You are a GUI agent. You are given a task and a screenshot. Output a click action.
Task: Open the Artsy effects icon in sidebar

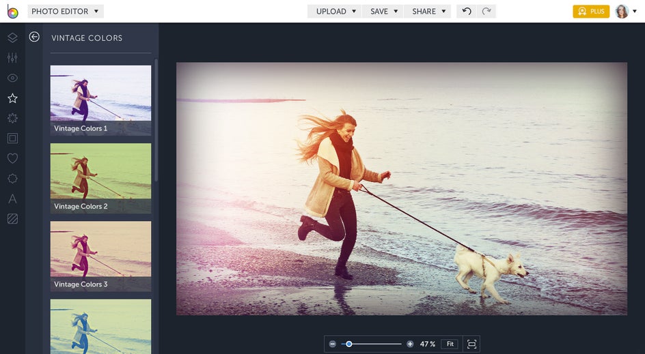point(12,118)
